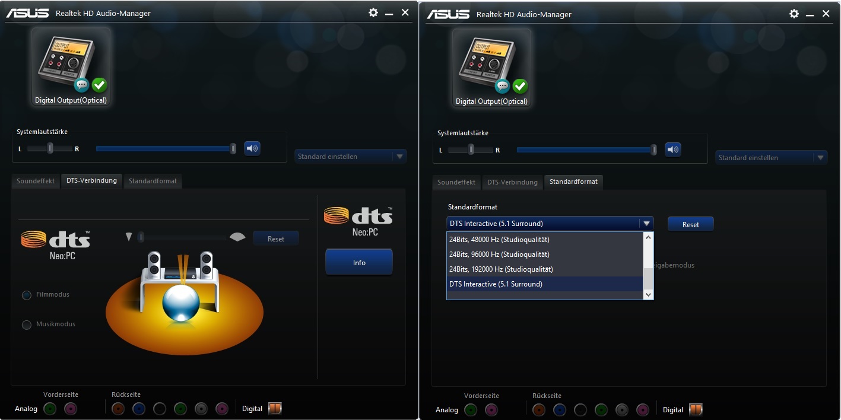Click rear blue jack in left window
Image resolution: width=841 pixels, height=420 pixels.
click(139, 408)
